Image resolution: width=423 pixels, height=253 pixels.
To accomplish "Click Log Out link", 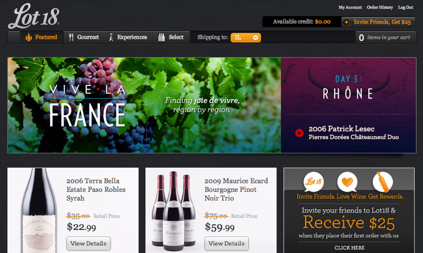I will pyautogui.click(x=406, y=7).
